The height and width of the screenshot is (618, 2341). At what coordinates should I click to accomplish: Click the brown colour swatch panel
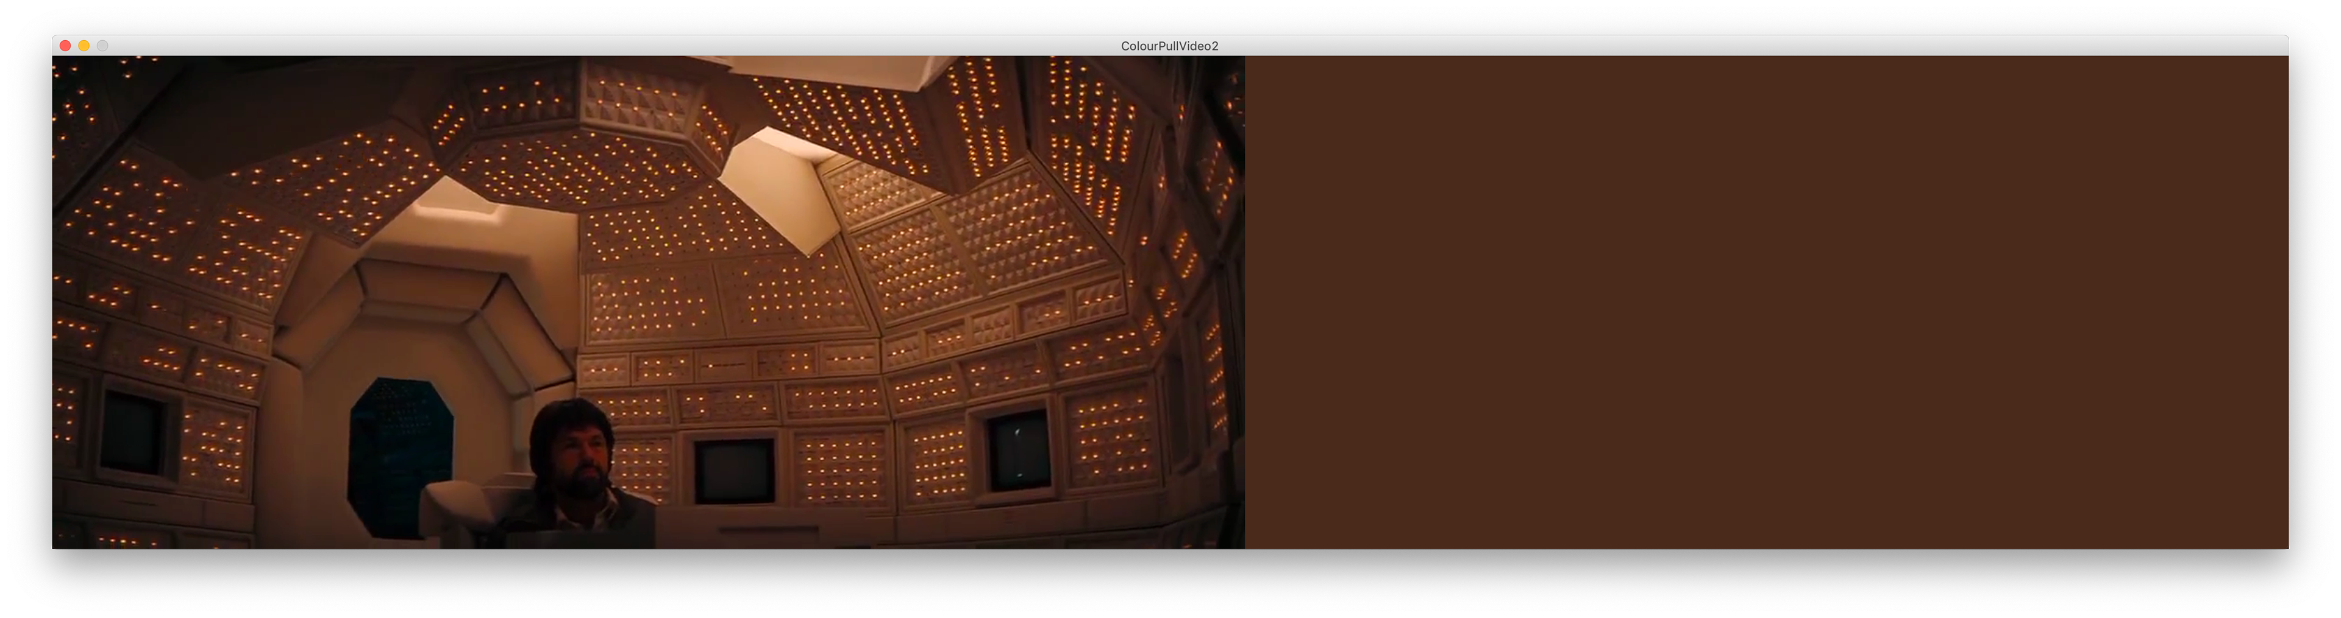click(1767, 302)
